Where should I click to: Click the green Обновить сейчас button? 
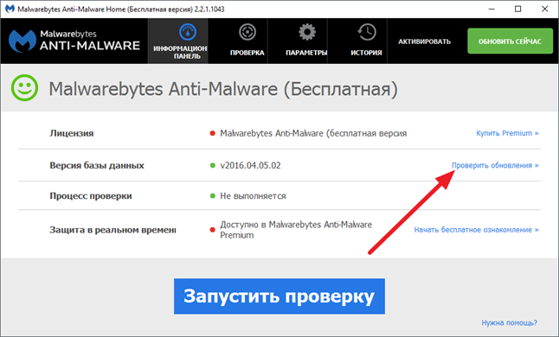(511, 41)
